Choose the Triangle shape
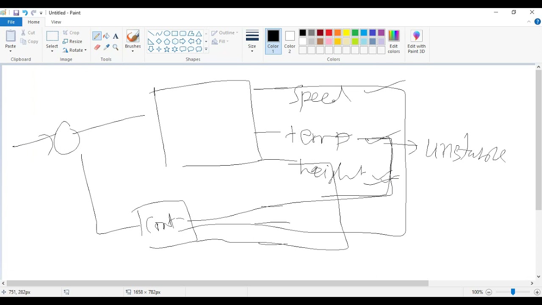The image size is (542, 305). point(199,33)
